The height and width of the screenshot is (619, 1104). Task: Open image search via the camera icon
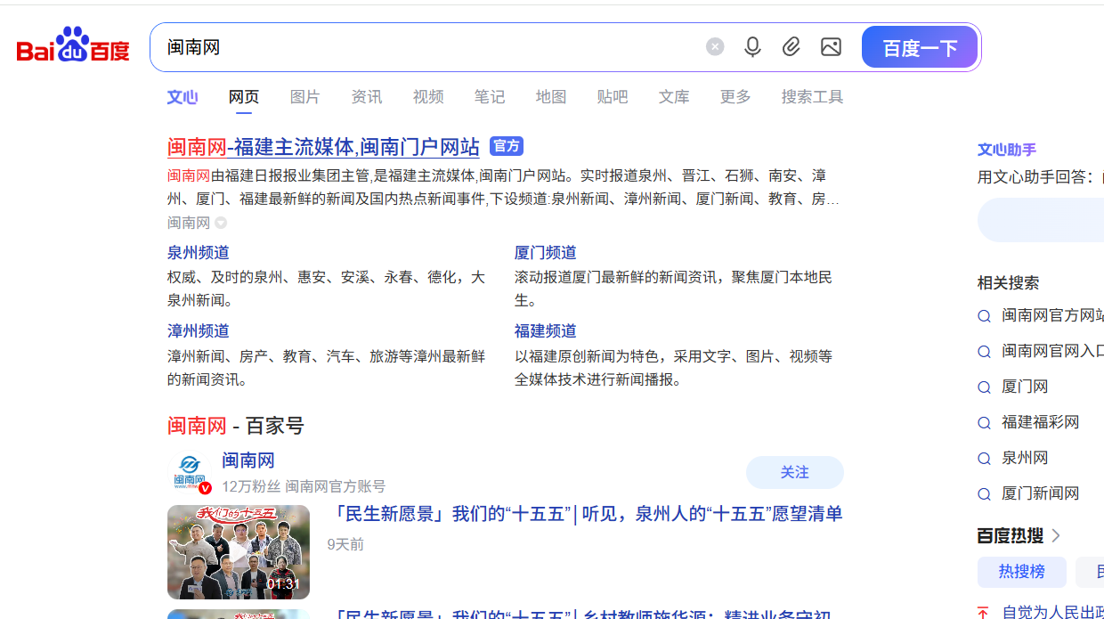831,46
